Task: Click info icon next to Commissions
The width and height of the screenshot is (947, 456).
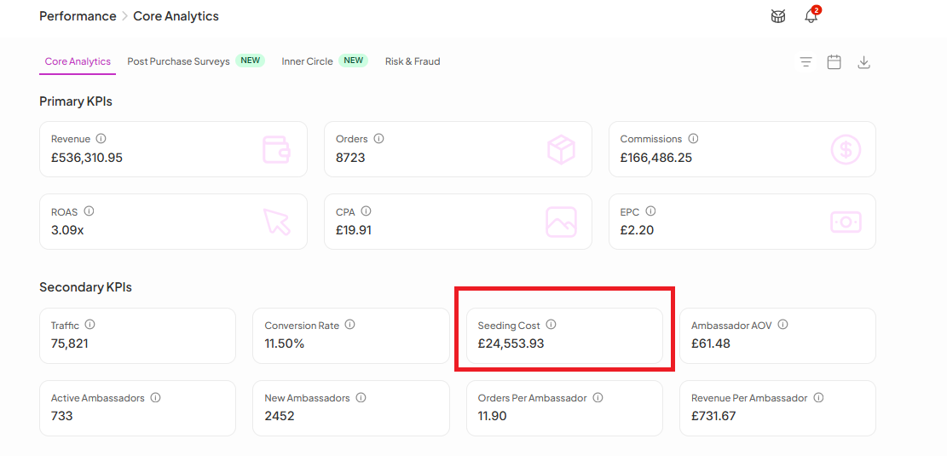Action: click(x=693, y=138)
